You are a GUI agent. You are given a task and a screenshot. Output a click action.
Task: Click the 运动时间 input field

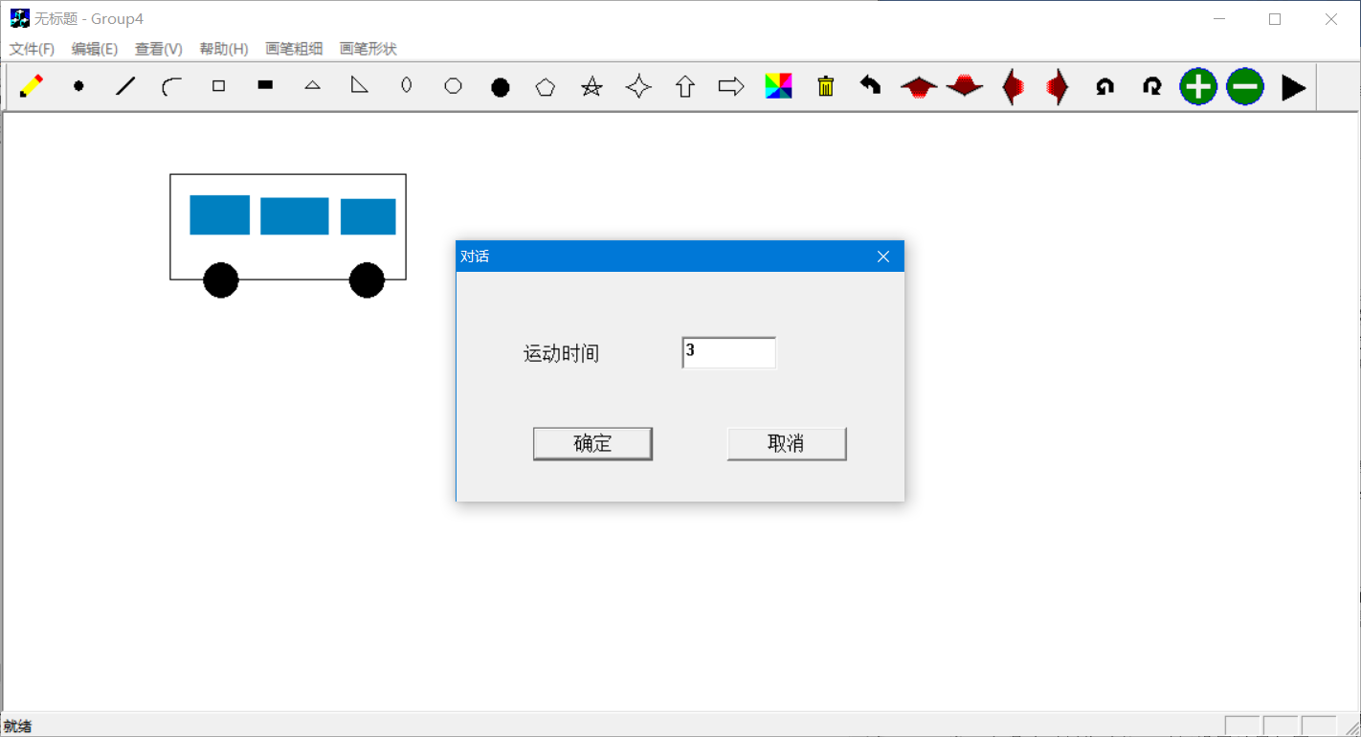[x=729, y=352]
